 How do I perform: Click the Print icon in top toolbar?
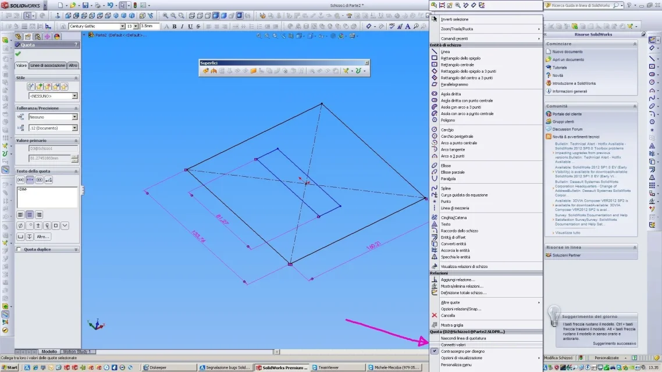[x=98, y=5]
